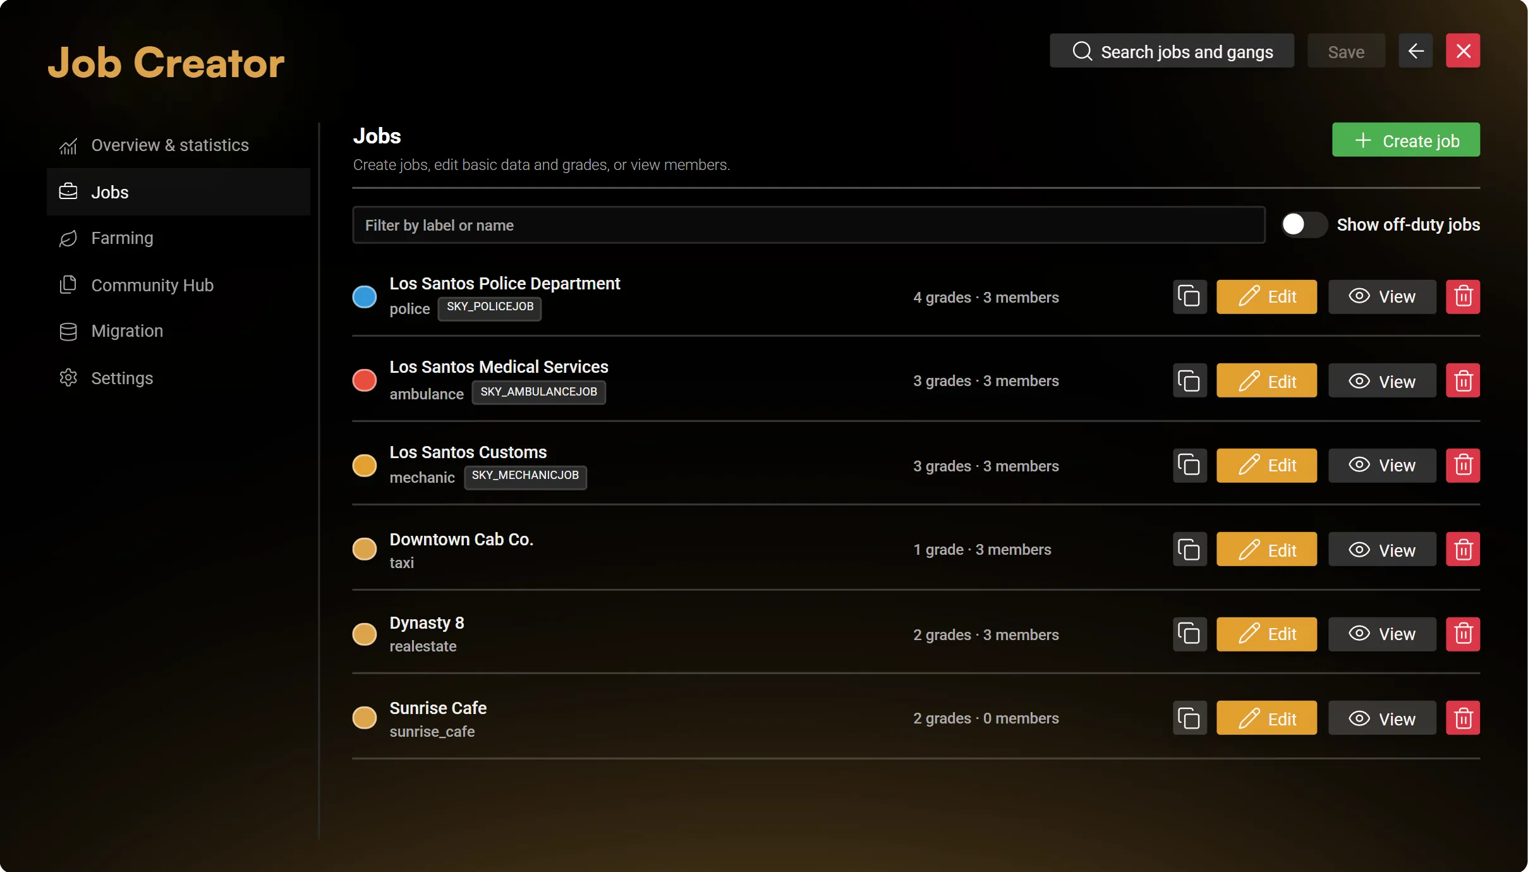
Task: Click the mechanic job color dot
Action: (364, 466)
